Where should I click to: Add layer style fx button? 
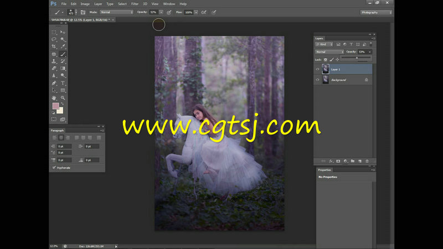331,161
